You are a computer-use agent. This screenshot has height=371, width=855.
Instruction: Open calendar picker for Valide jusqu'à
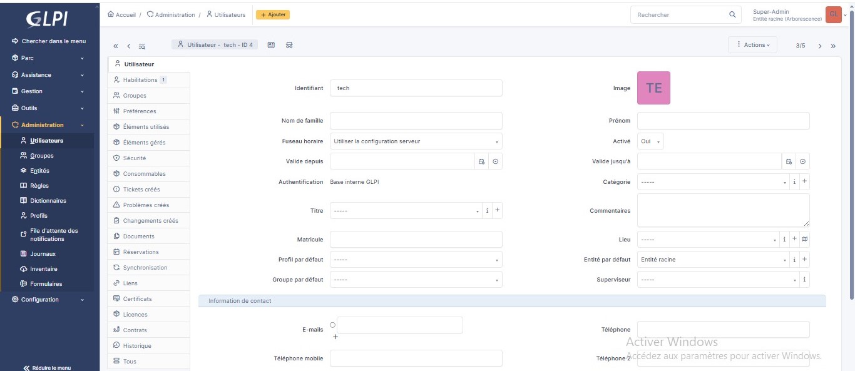tap(789, 161)
